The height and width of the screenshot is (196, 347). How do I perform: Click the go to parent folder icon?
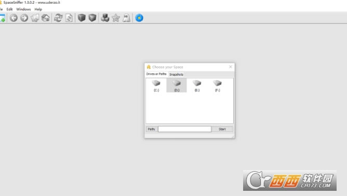[x=35, y=18]
